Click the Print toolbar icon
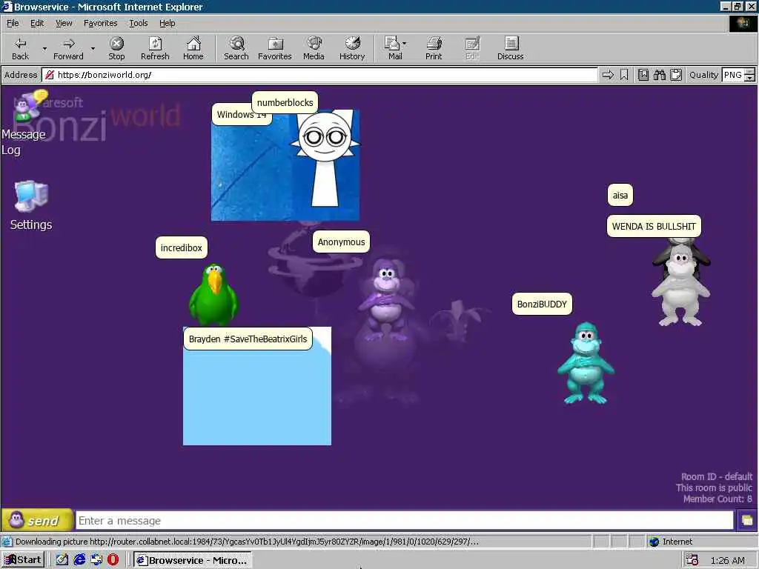 434,48
